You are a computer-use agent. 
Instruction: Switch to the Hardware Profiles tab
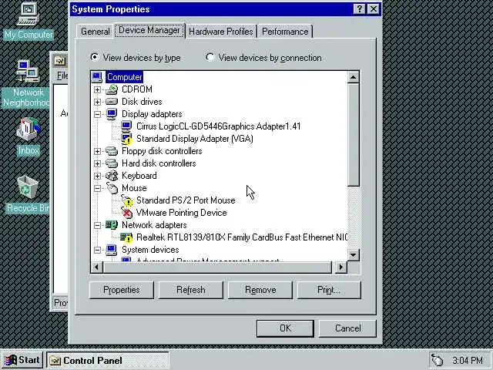coord(221,32)
